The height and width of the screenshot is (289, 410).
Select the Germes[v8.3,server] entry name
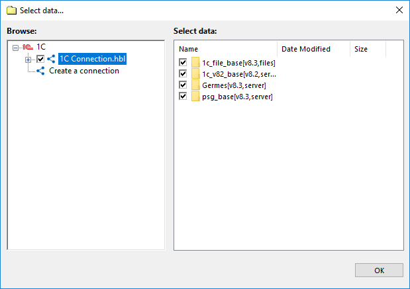point(234,85)
